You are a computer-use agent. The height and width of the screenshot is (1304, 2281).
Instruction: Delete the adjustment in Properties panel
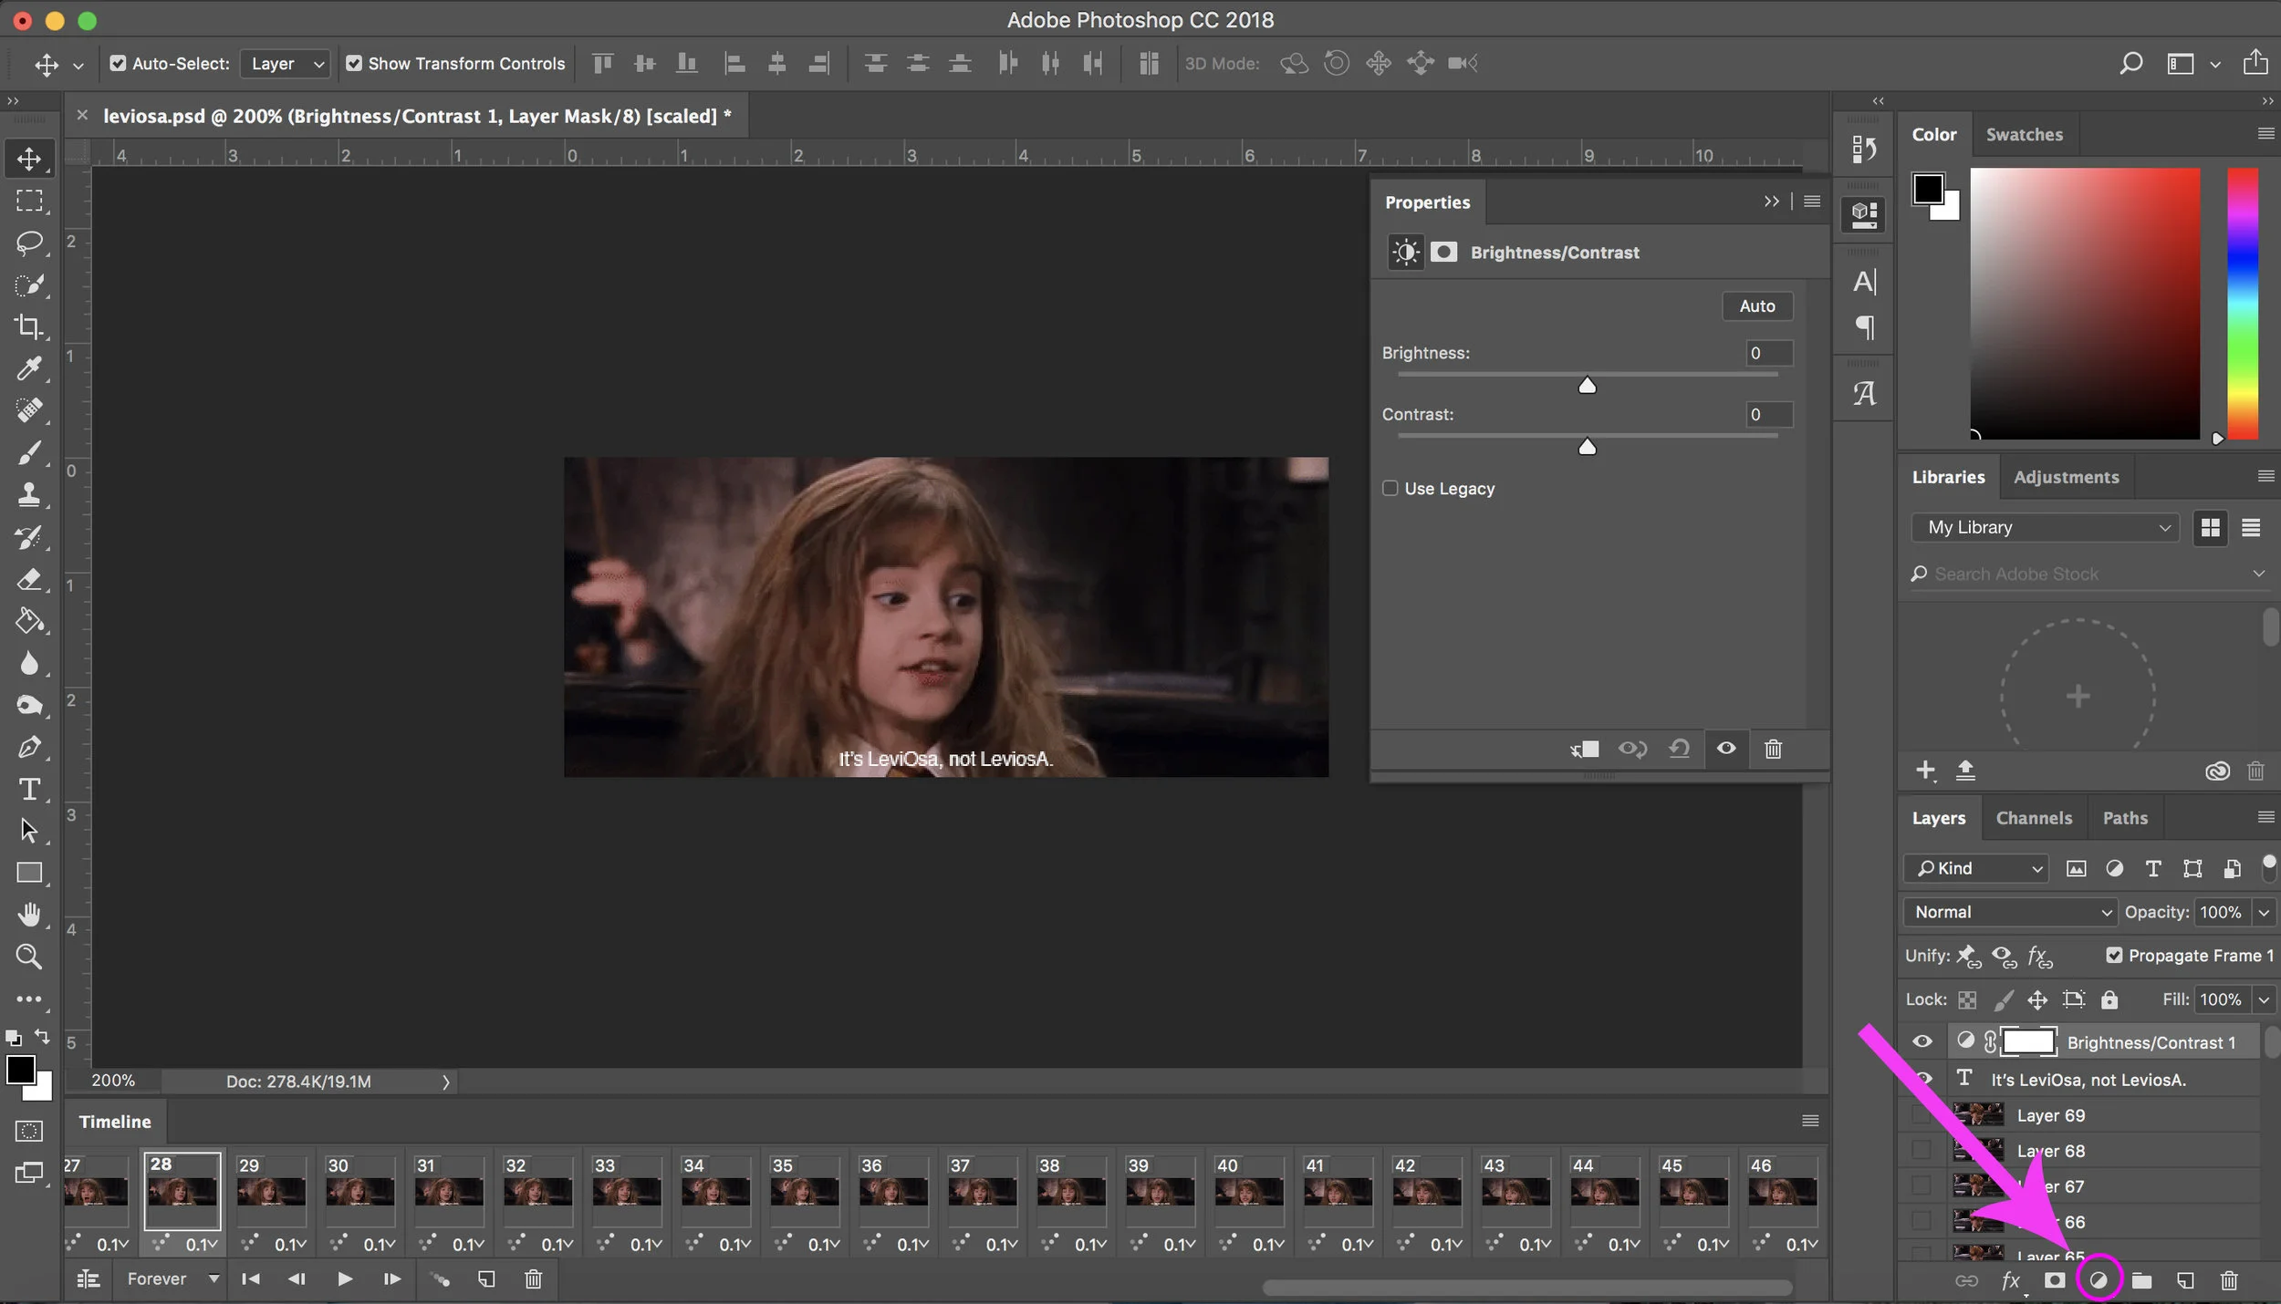pos(1773,749)
